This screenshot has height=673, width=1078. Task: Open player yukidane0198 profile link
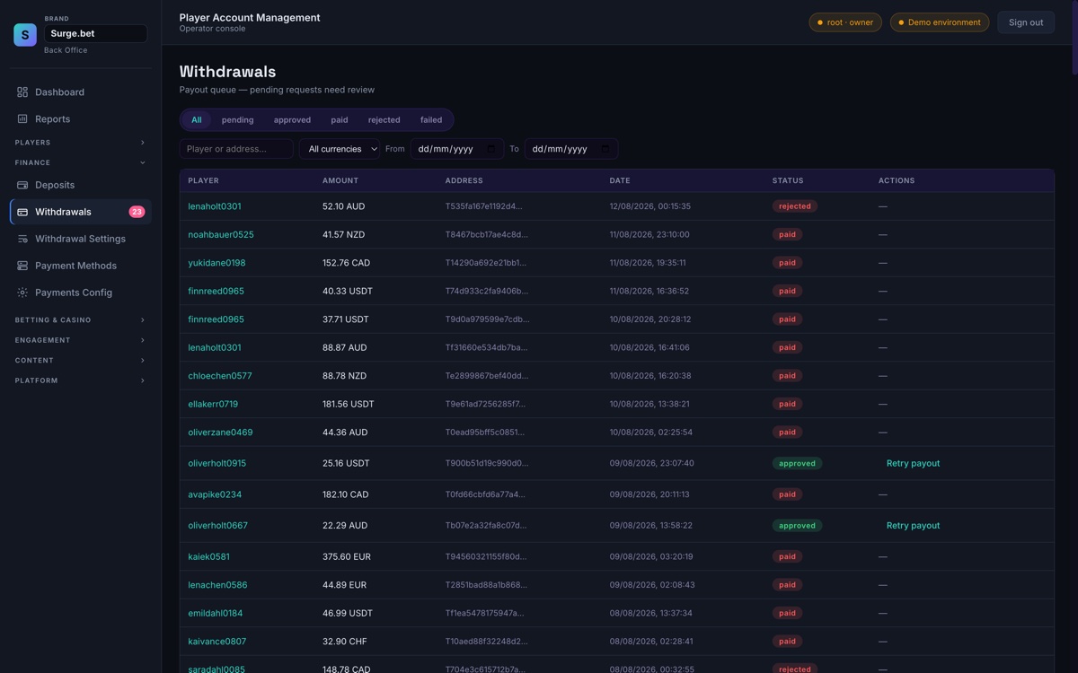click(x=216, y=263)
